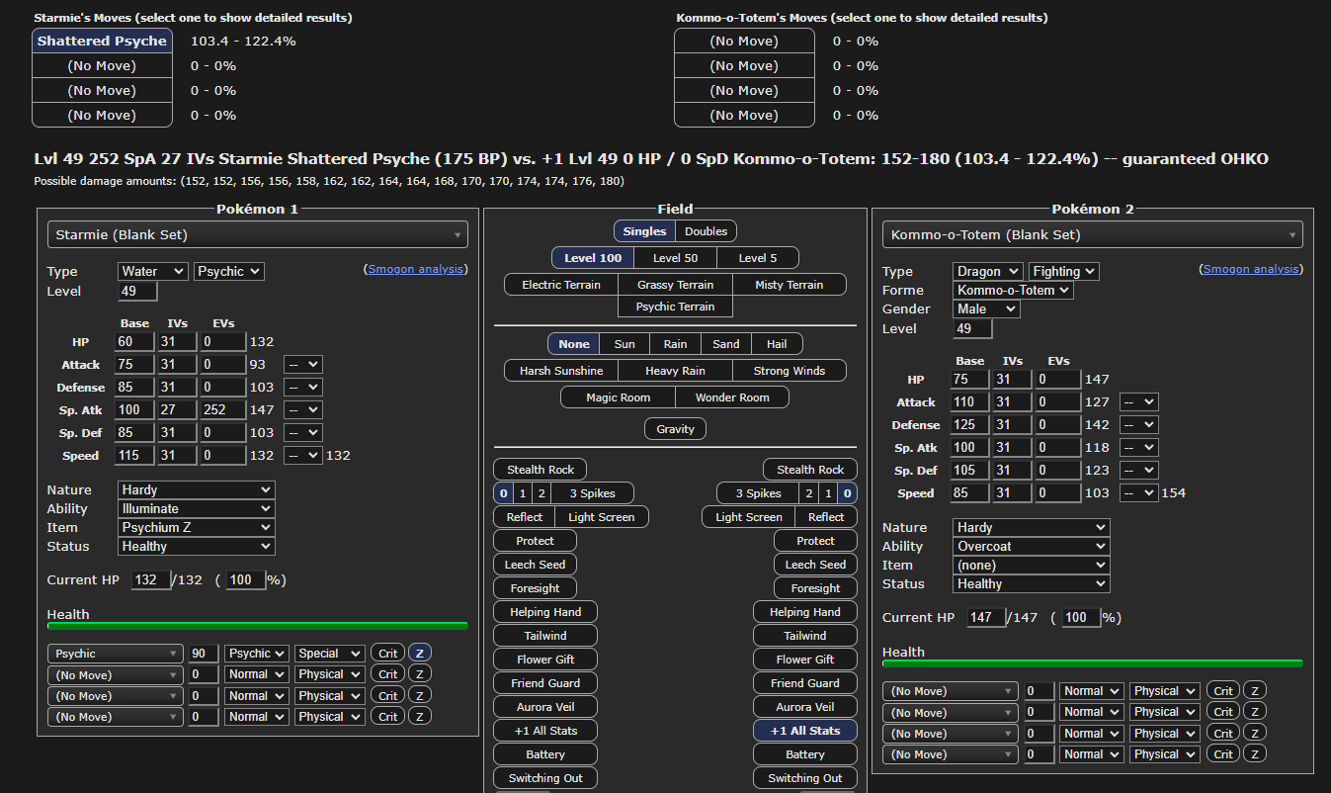Click Kommo-o-Totem's green Health bar

point(1092,663)
